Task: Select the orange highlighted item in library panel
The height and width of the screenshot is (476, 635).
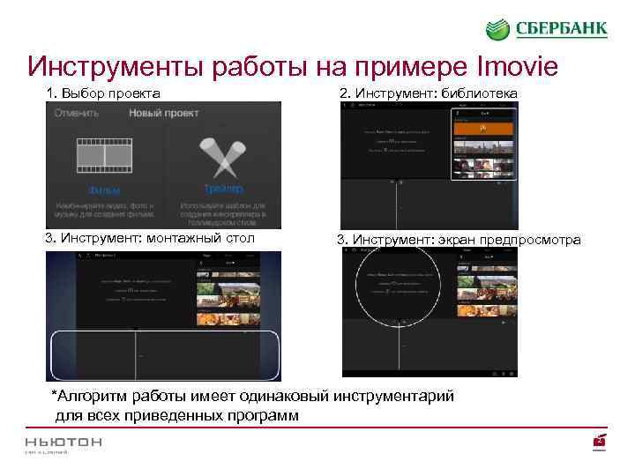Action: [x=483, y=129]
